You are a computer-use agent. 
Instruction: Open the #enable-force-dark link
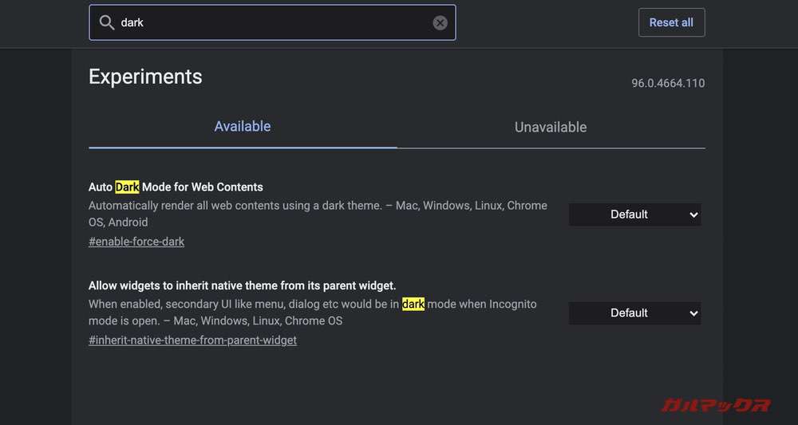[x=136, y=242]
